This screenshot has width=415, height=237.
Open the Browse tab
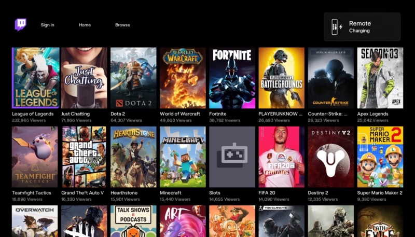pyautogui.click(x=122, y=25)
